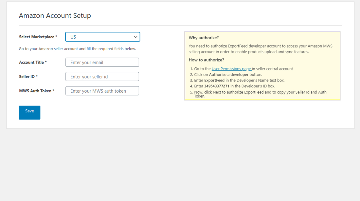This screenshot has width=360, height=201.
Task: Click the Select Marketplace label
Action: [38, 37]
